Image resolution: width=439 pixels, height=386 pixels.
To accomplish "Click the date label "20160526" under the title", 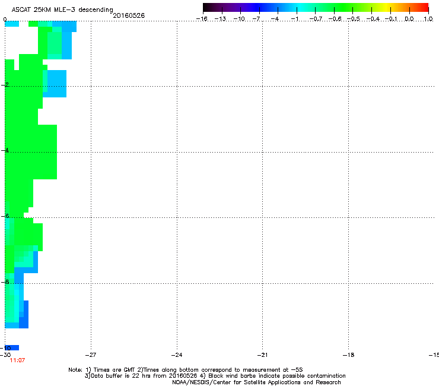I will tap(129, 15).
